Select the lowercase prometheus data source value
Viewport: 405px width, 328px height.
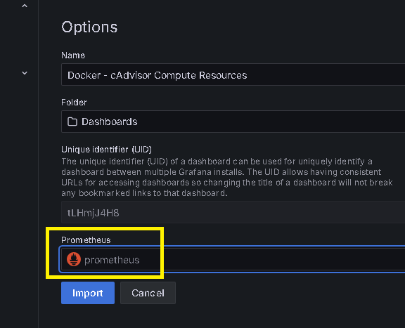pos(112,260)
